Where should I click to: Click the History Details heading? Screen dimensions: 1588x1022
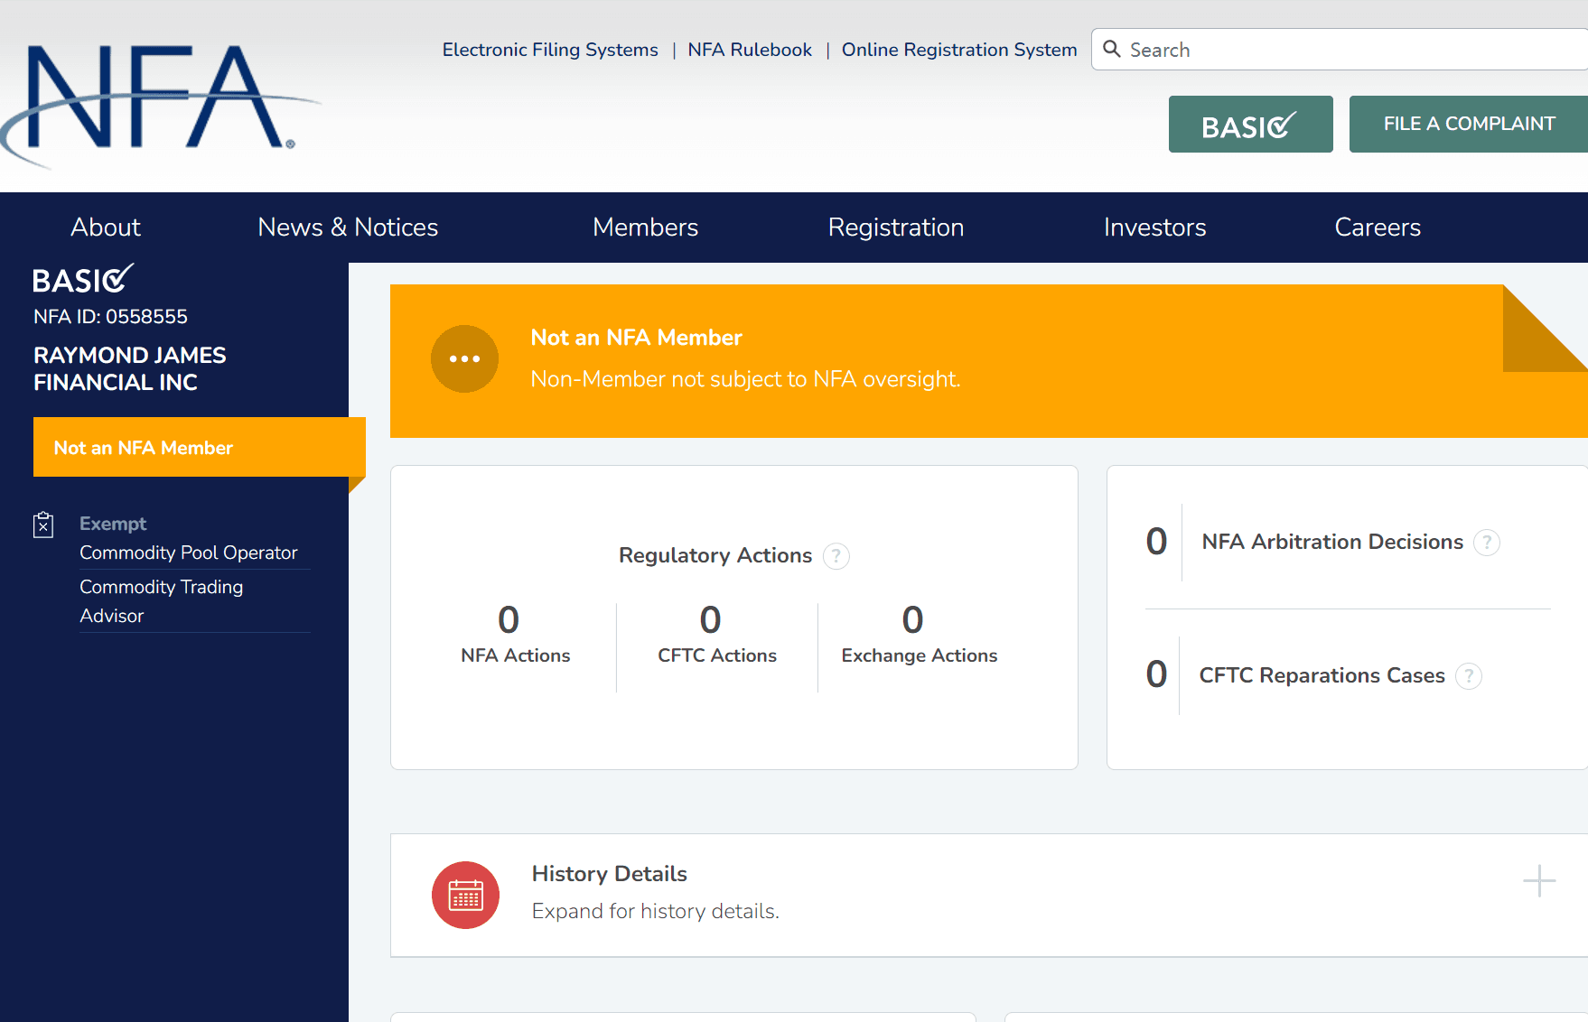pos(609,874)
